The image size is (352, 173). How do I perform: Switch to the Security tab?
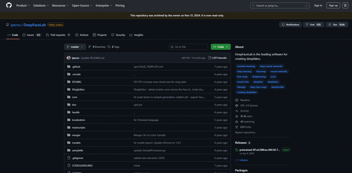118,35
